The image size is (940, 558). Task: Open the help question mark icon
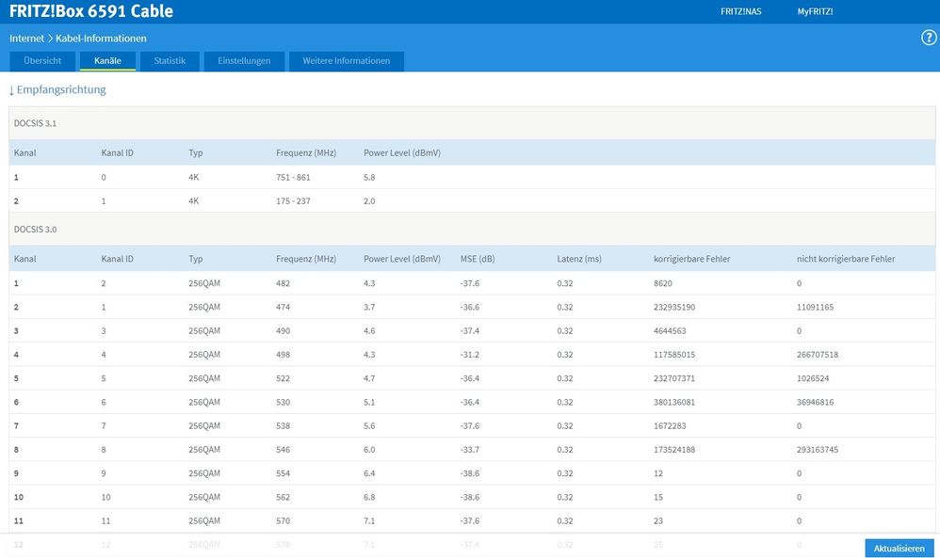tap(928, 38)
